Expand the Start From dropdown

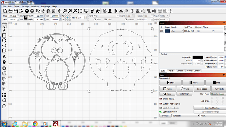[x=218, y=94]
